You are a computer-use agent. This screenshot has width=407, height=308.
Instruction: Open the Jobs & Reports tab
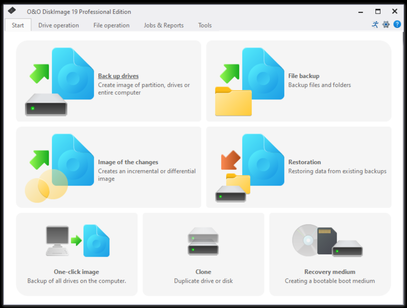click(x=163, y=25)
